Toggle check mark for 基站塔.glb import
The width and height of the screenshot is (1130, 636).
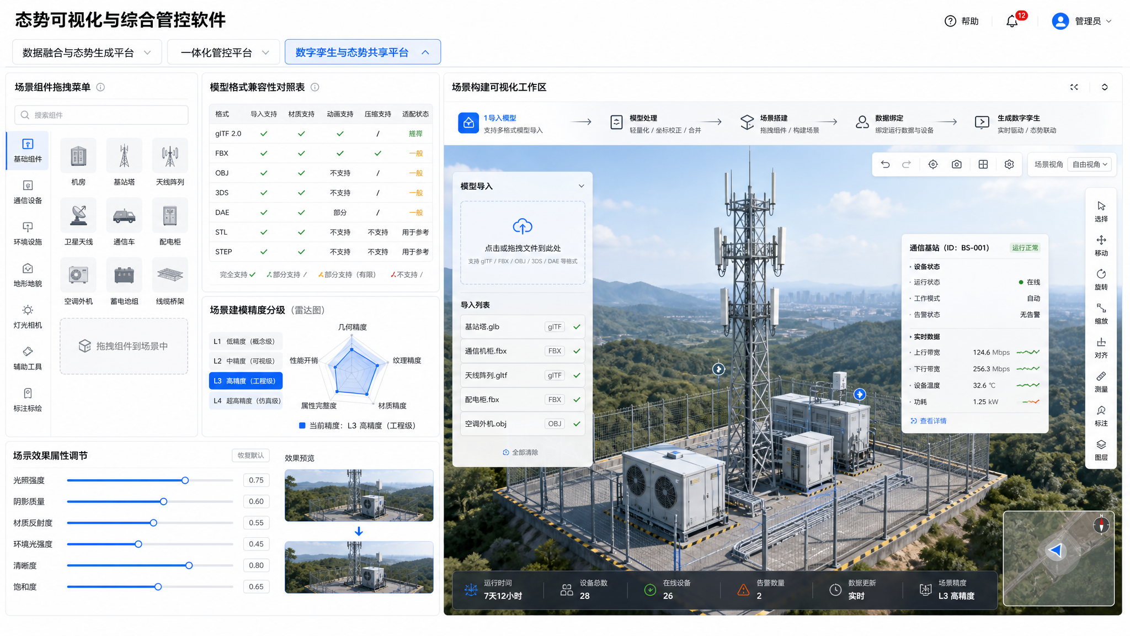[577, 327]
